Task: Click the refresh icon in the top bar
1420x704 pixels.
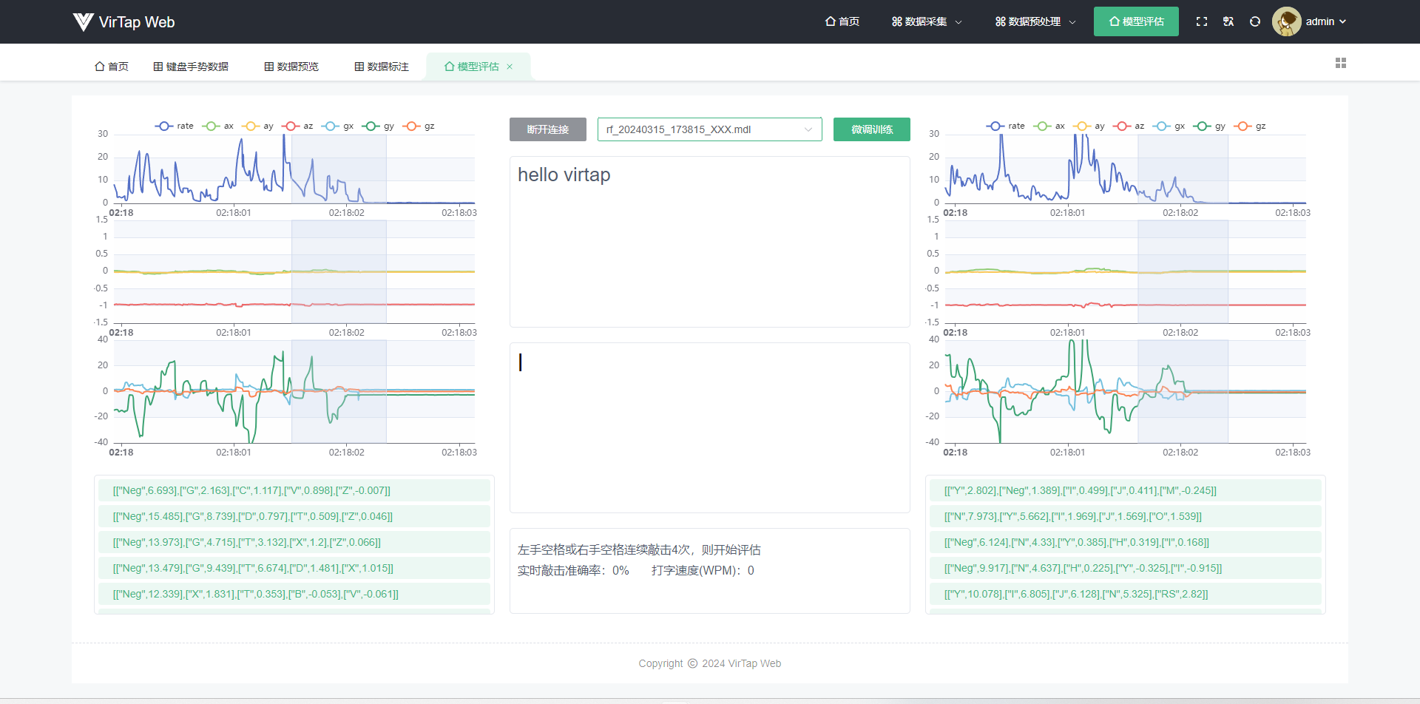Action: pyautogui.click(x=1254, y=21)
